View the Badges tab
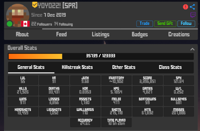Image resolution: width=200 pixels, height=131 pixels. tap(140, 34)
